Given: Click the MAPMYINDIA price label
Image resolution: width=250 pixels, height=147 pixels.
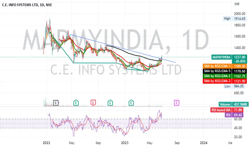Looking at the screenshot, I should pos(222,57).
